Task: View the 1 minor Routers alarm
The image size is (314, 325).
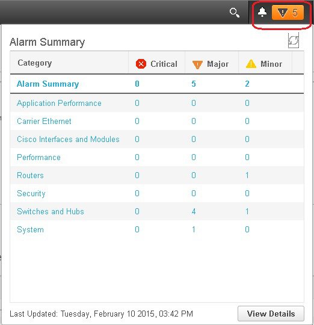Action: coord(247,175)
